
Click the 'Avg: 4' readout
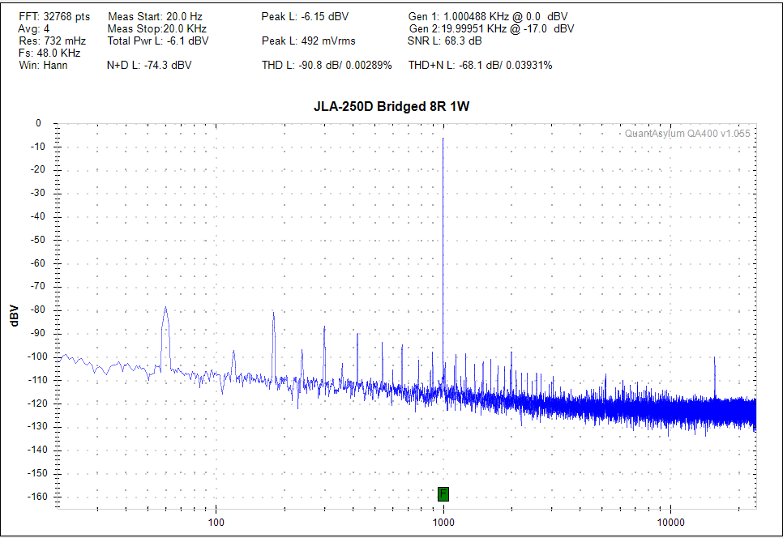coord(34,28)
